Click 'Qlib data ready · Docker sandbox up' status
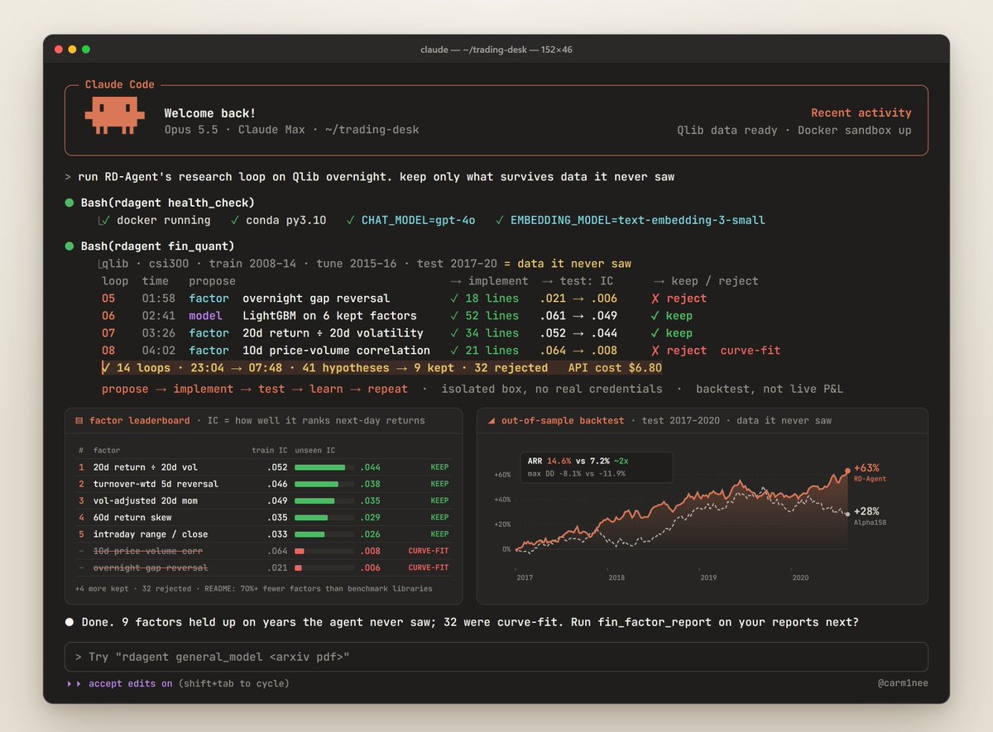This screenshot has width=993, height=732. click(794, 130)
